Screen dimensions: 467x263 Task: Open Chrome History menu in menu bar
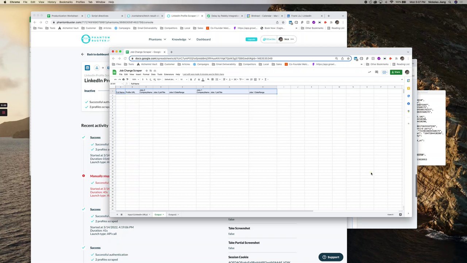[52, 2]
